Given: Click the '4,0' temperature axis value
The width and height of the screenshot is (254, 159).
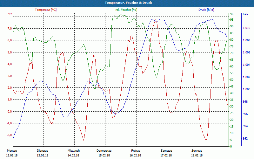Looking at the screenshot, I should tap(10, 64).
